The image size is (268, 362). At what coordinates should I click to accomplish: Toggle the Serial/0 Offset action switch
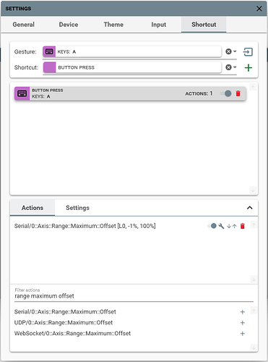212,226
